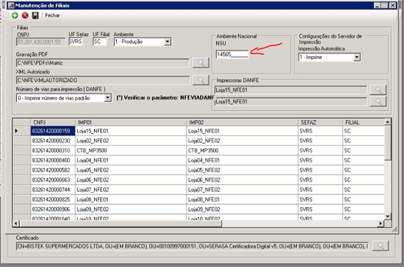This screenshot has height=267, width=404.
Task: Click the Certificado search icon
Action: [380, 246]
